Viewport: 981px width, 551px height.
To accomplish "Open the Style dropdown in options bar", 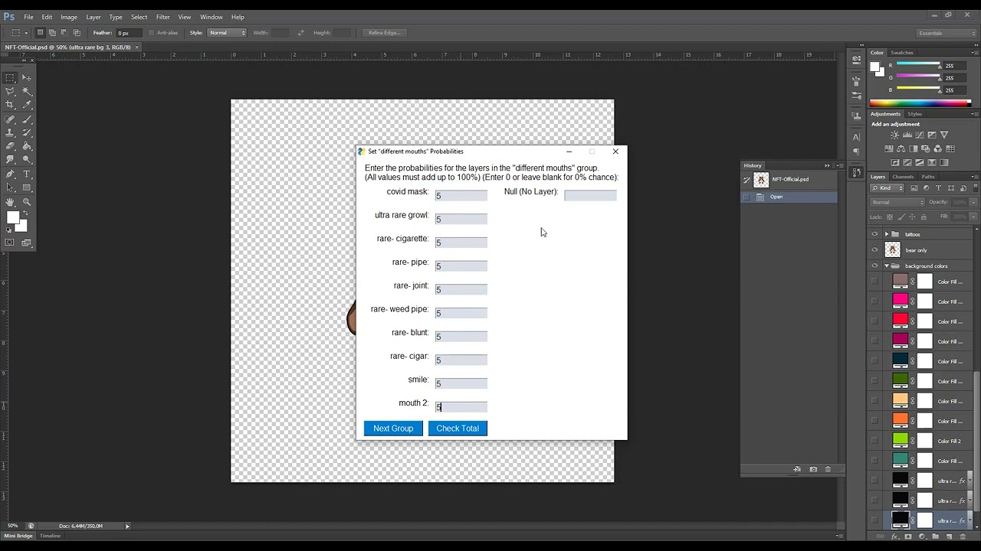I will pyautogui.click(x=227, y=33).
